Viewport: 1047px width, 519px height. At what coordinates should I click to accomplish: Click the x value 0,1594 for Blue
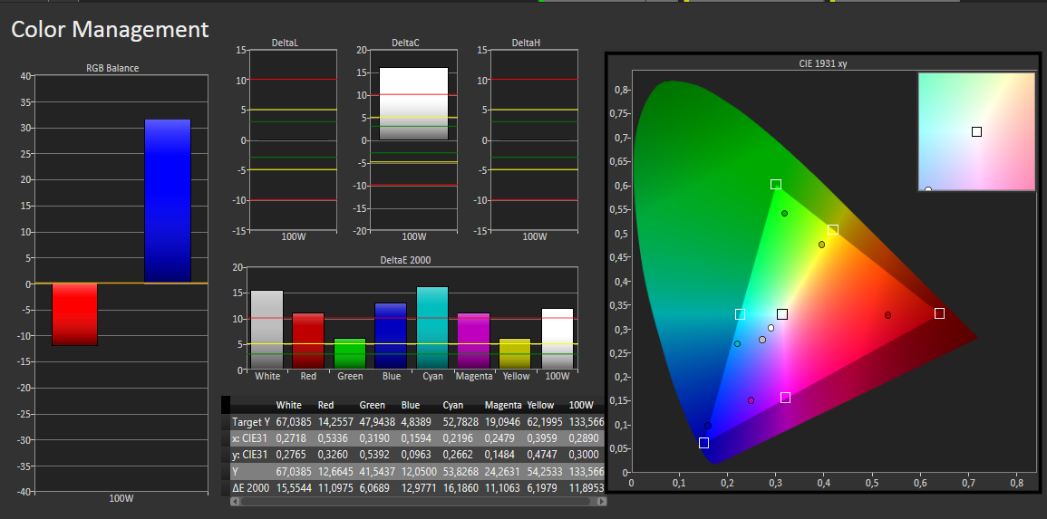(416, 438)
